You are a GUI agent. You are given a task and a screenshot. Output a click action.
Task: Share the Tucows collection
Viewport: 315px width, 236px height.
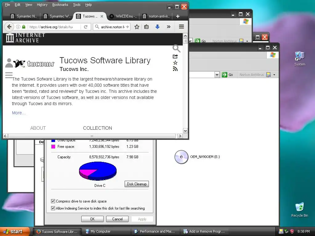(x=175, y=57)
